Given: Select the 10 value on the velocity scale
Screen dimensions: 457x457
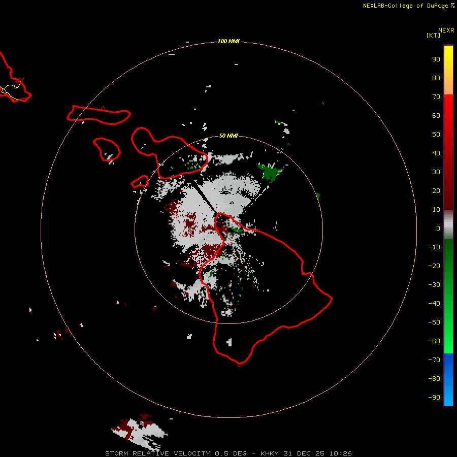Looking at the screenshot, I should [x=436, y=210].
